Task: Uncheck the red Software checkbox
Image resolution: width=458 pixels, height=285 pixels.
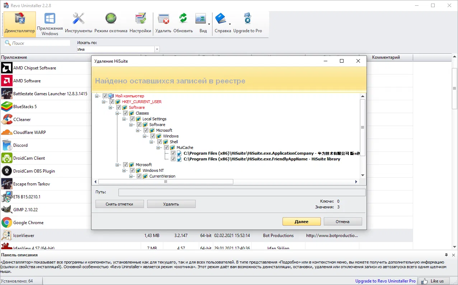Action: (x=118, y=107)
